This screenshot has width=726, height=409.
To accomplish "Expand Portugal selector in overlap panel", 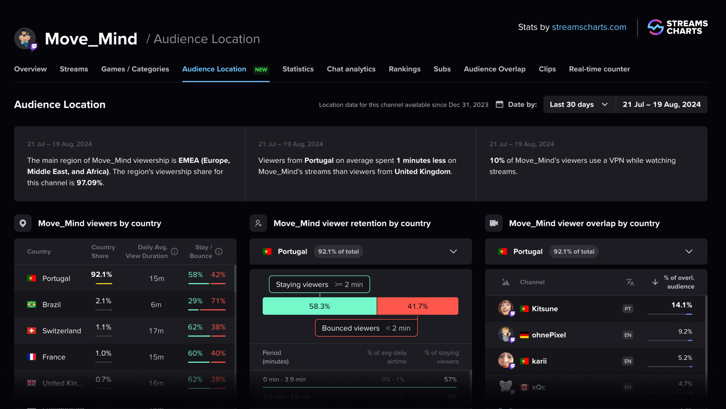I will coord(689,252).
